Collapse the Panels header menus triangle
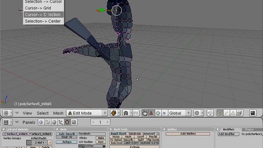 (x=17, y=123)
